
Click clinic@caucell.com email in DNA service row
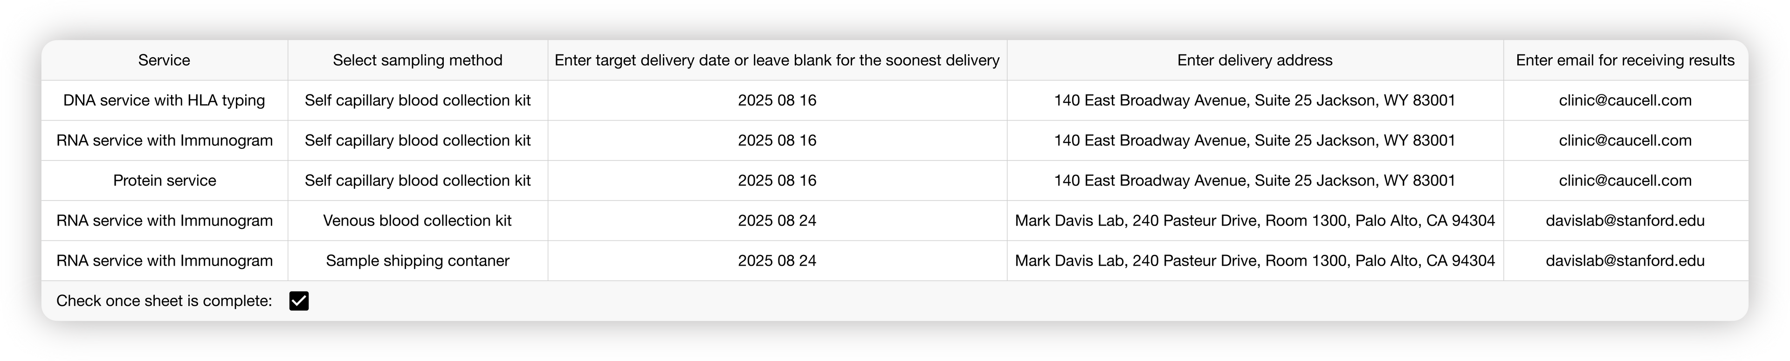click(x=1625, y=100)
